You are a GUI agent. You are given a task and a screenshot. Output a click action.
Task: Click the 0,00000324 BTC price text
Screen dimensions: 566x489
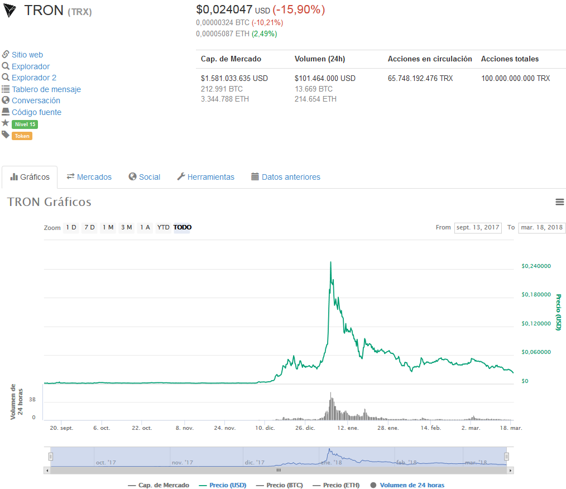coord(223,23)
